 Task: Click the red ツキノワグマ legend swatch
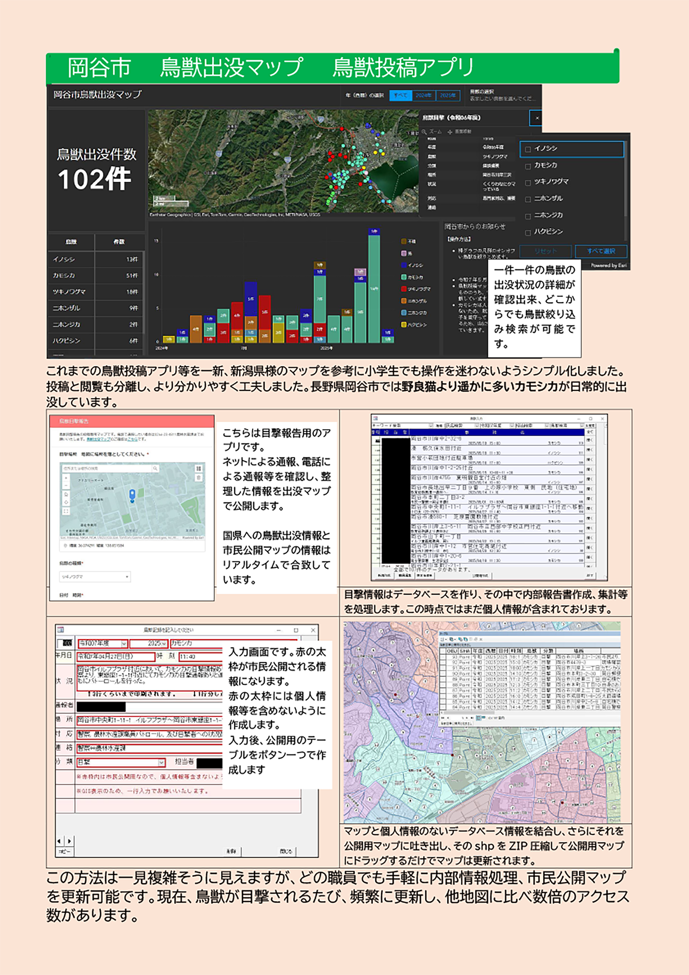tap(404, 289)
